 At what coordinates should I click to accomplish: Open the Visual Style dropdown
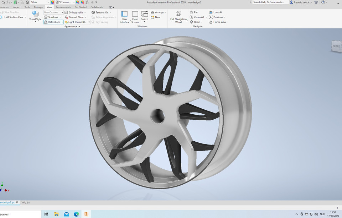point(35,17)
